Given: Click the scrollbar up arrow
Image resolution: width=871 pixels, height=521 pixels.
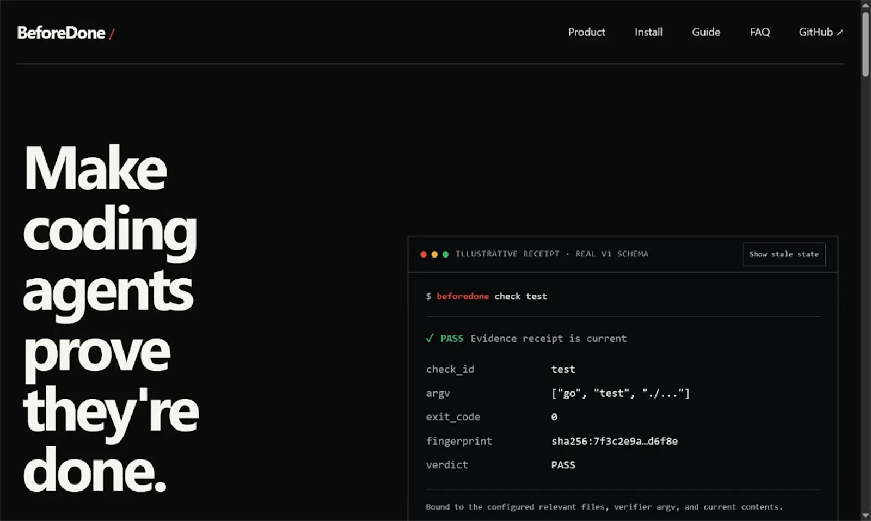Looking at the screenshot, I should pyautogui.click(x=866, y=5).
